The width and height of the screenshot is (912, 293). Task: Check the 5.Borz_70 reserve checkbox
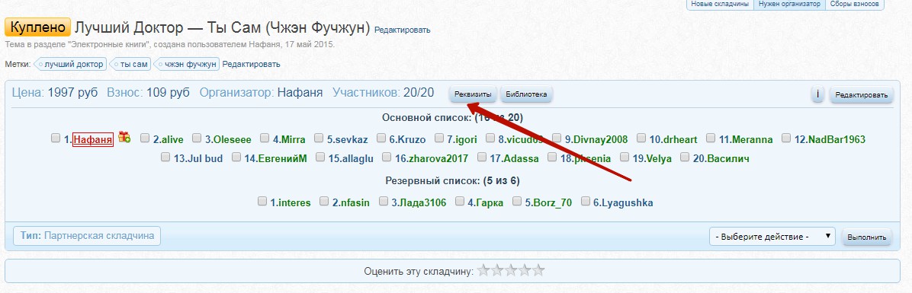click(516, 202)
